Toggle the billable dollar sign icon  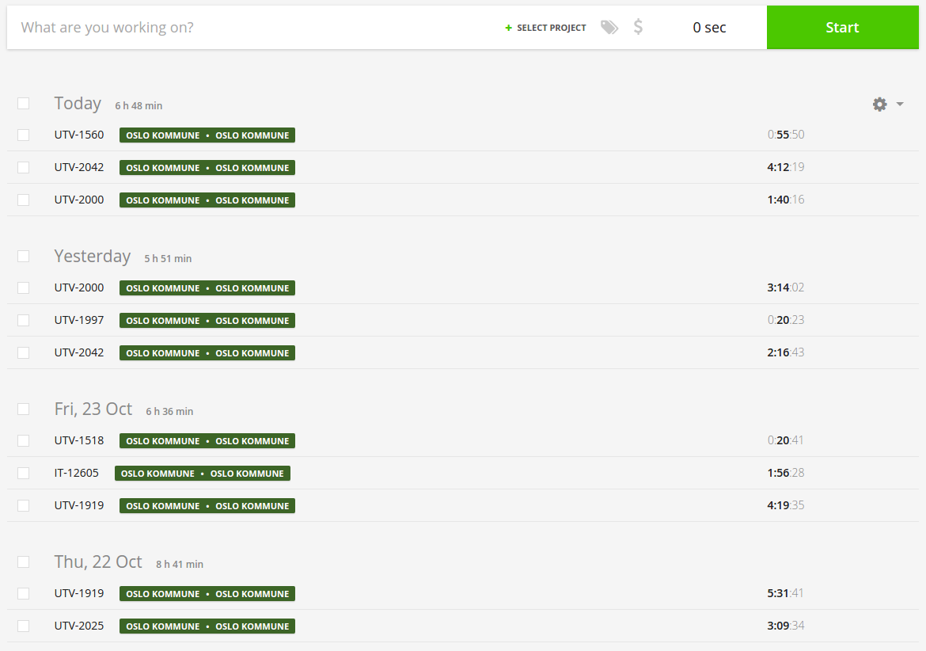click(x=638, y=27)
